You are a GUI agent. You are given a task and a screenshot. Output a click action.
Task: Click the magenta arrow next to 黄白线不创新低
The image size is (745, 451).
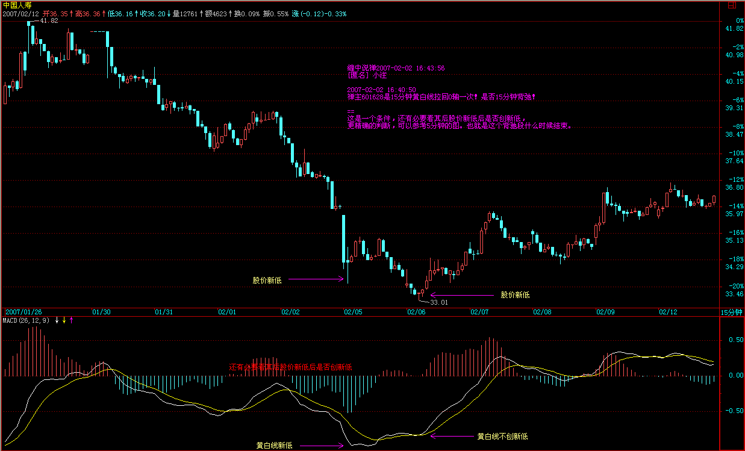tap(450, 436)
